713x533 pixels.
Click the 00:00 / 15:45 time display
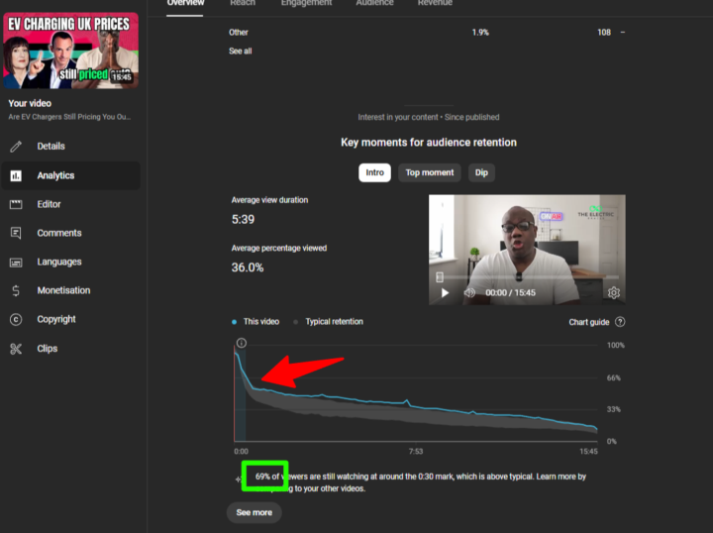tap(510, 293)
